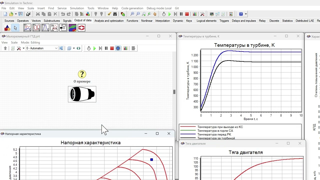
Task: Click the yellow question mark О примере block
Action: pos(82,74)
